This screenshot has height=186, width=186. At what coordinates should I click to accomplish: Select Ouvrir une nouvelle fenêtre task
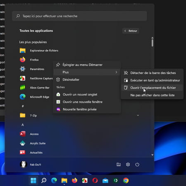[x=87, y=102]
